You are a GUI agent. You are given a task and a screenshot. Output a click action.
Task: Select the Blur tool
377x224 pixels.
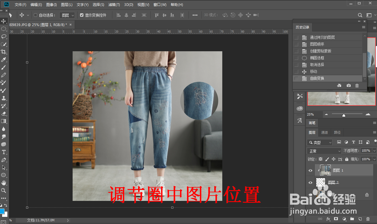[4, 129]
